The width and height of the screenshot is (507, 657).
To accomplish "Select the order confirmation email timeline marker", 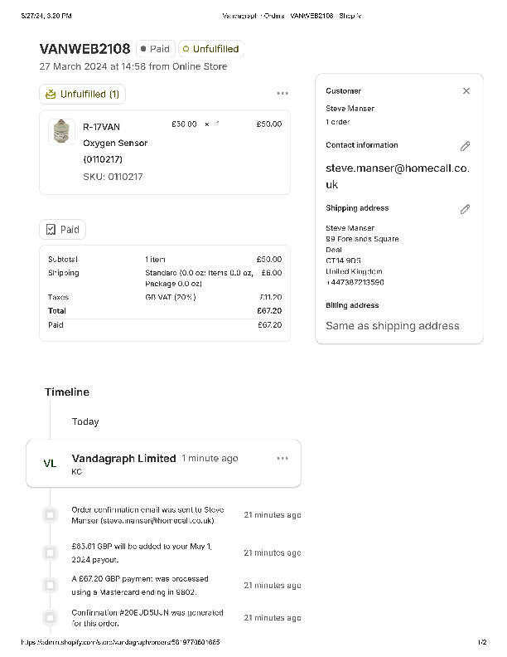I will click(x=50, y=515).
